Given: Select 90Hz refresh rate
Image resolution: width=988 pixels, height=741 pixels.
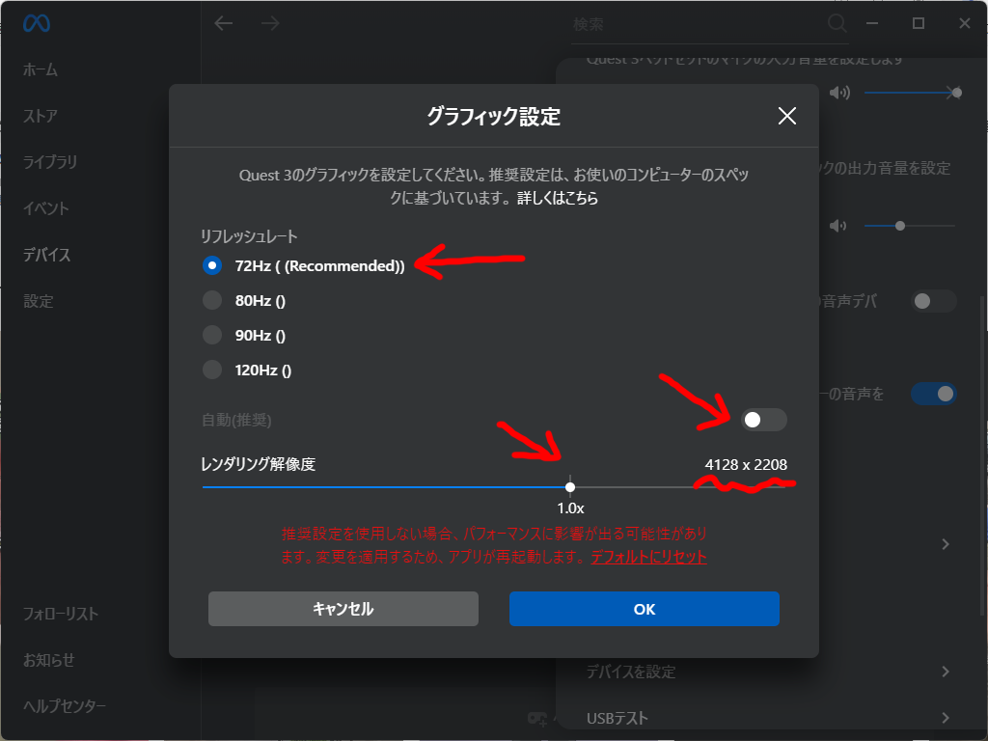Looking at the screenshot, I should pyautogui.click(x=211, y=335).
